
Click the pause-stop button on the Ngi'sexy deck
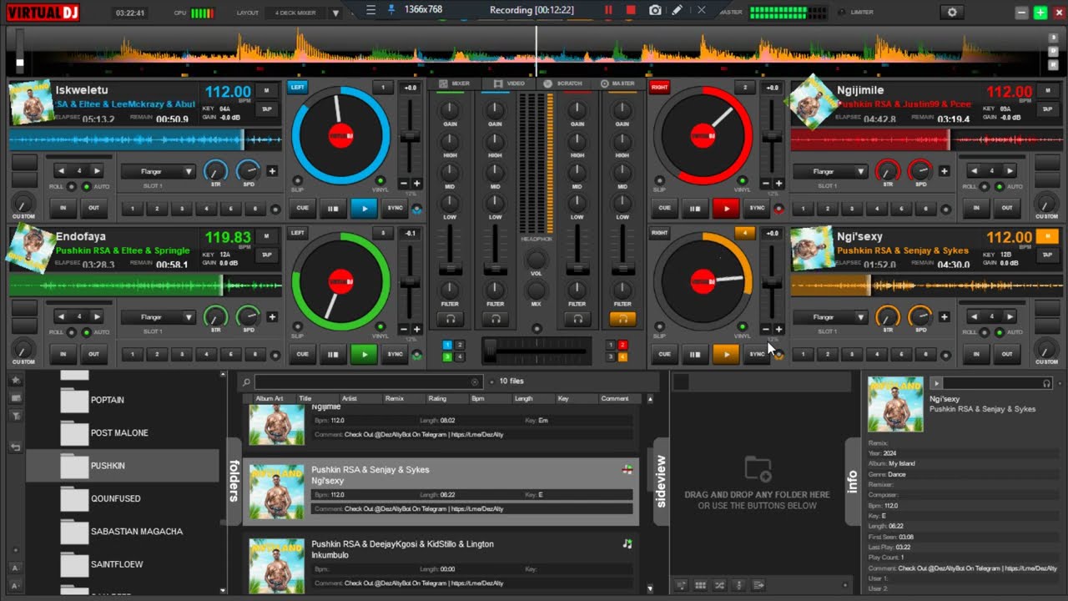[695, 354]
